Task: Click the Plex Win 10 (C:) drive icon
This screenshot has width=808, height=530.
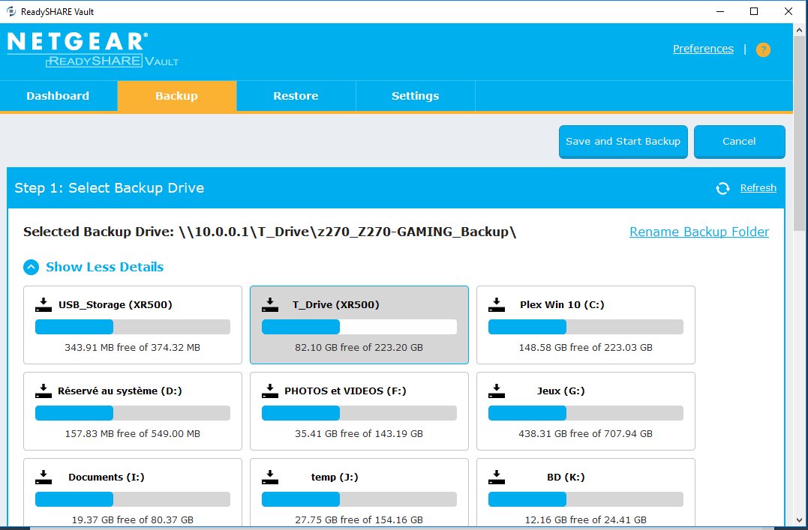Action: (497, 305)
